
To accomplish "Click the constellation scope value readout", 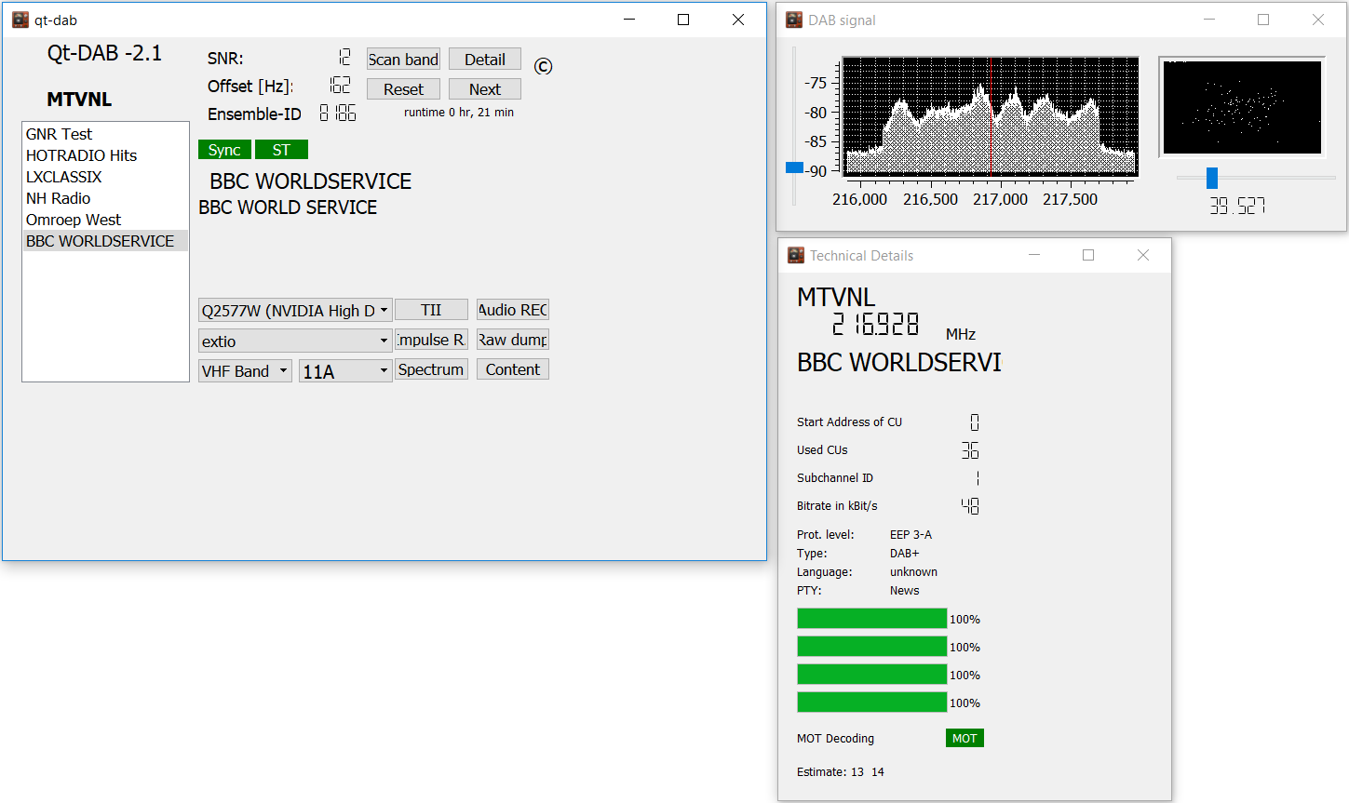I will 1237,206.
